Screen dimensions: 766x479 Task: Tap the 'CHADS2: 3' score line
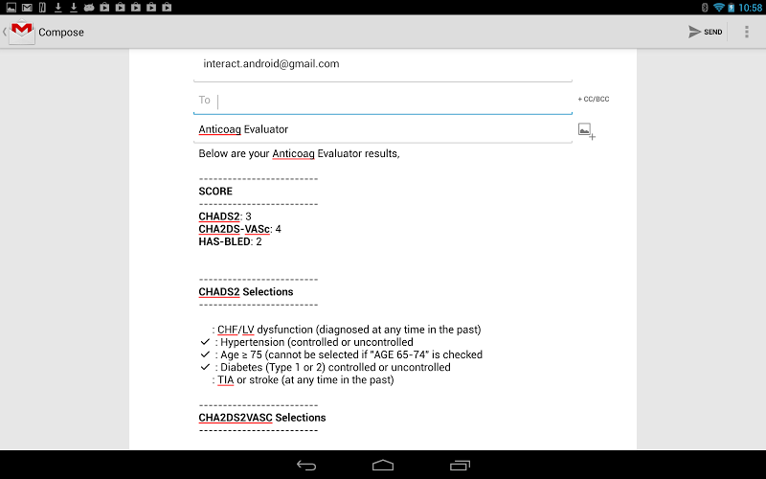225,217
